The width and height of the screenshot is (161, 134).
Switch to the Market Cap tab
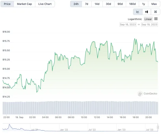(x=25, y=4)
